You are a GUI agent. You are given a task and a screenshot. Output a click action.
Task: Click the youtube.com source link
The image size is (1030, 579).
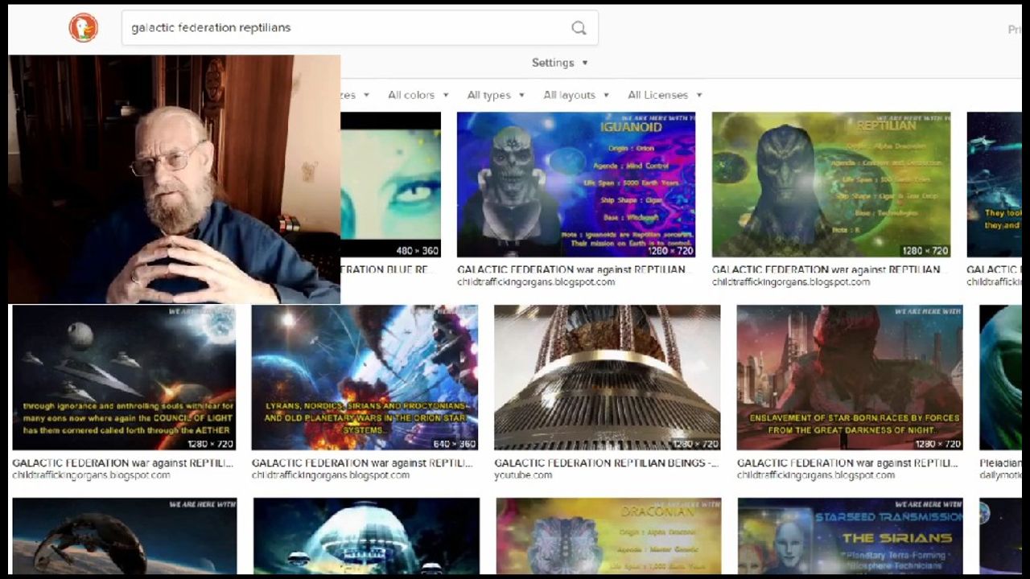(x=523, y=475)
